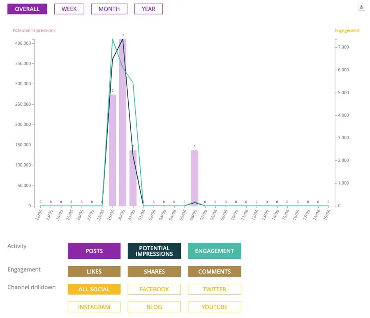
Task: Click the download chart icon
Action: [x=361, y=7]
